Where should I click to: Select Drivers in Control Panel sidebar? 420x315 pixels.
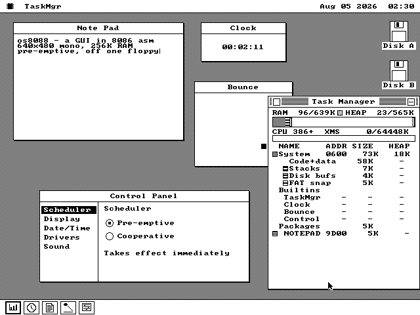[69, 238]
